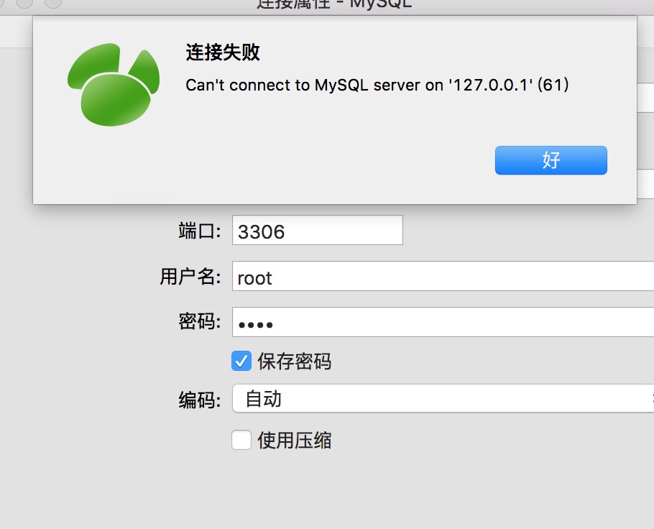Uncheck the 保存密码 checkbox
This screenshot has height=529, width=654.
tap(241, 361)
